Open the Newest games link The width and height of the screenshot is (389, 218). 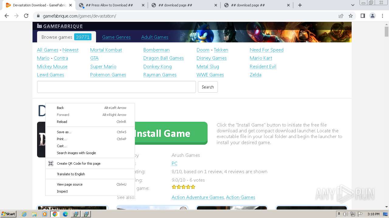tap(71, 50)
